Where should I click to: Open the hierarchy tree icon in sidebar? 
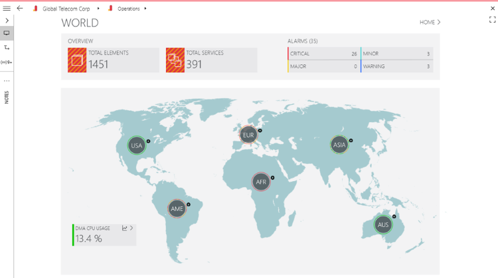tap(7, 48)
